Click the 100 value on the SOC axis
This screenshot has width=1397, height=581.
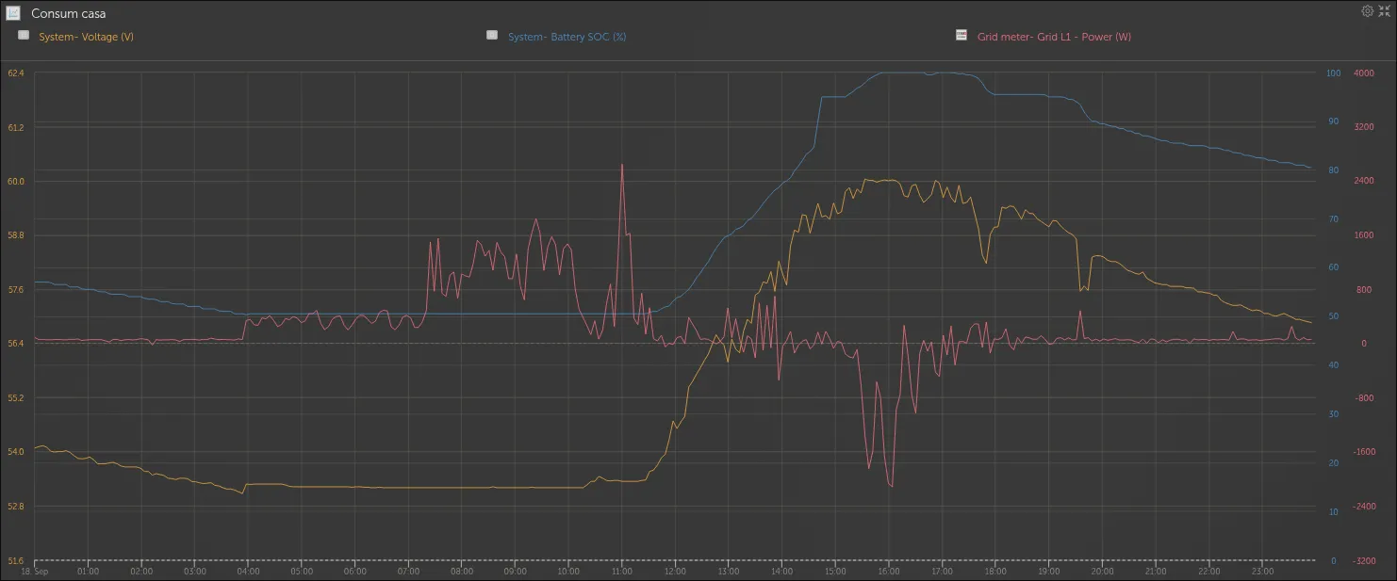tap(1333, 73)
